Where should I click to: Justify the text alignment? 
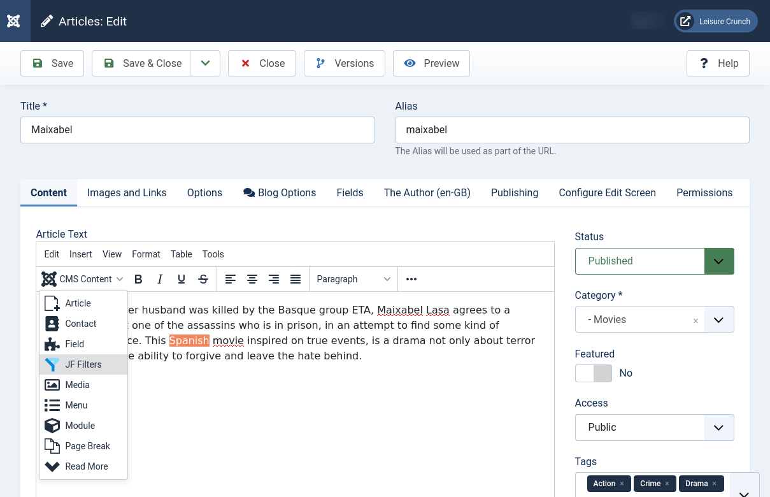(x=296, y=279)
